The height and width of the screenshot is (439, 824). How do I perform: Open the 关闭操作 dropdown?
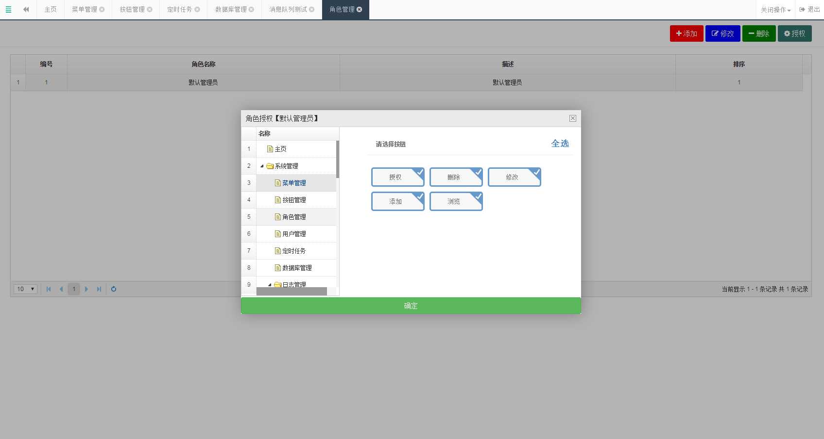coord(775,10)
